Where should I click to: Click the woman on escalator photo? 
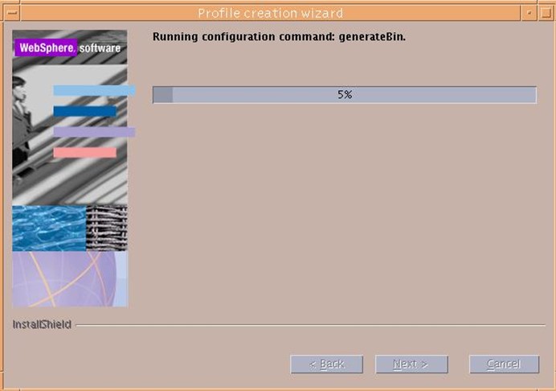[70, 117]
